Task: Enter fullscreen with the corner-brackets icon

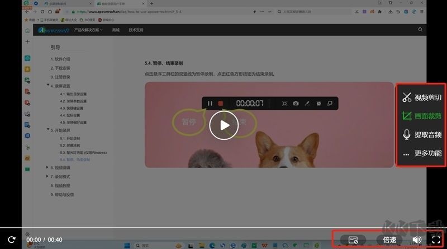Action: coord(436,240)
